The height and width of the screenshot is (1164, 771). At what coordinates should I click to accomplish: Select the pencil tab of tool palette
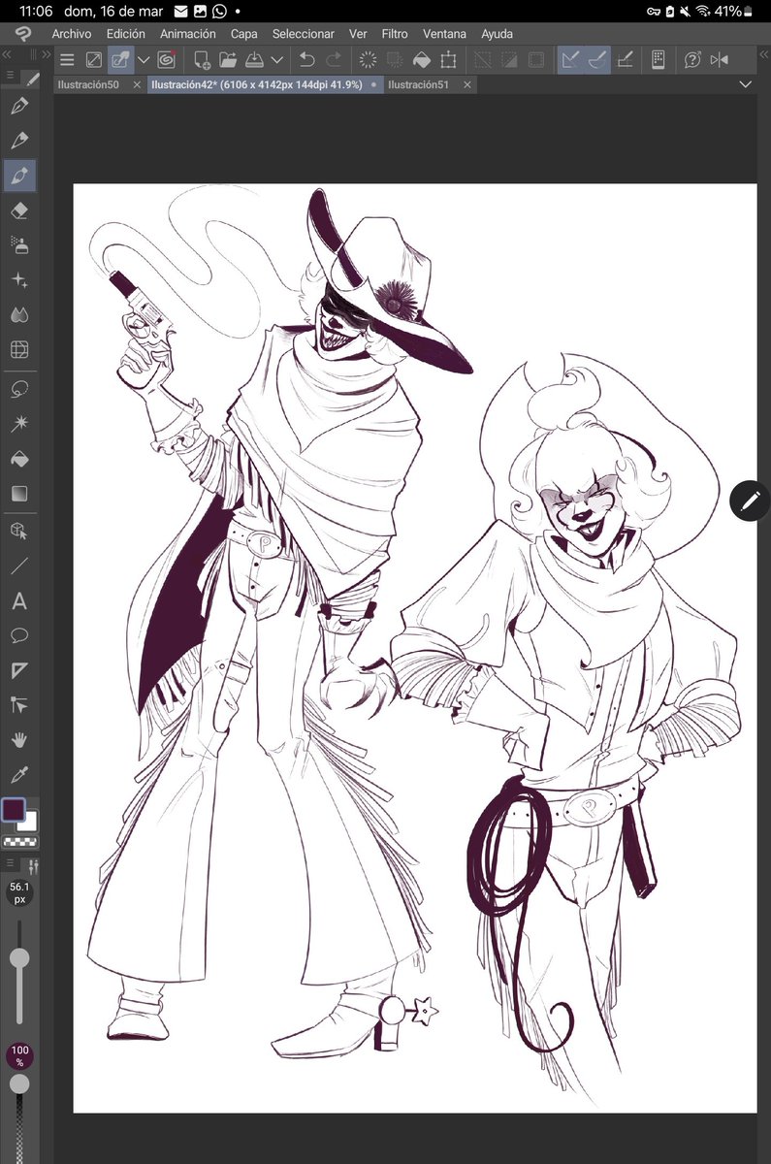pyautogui.click(x=33, y=79)
